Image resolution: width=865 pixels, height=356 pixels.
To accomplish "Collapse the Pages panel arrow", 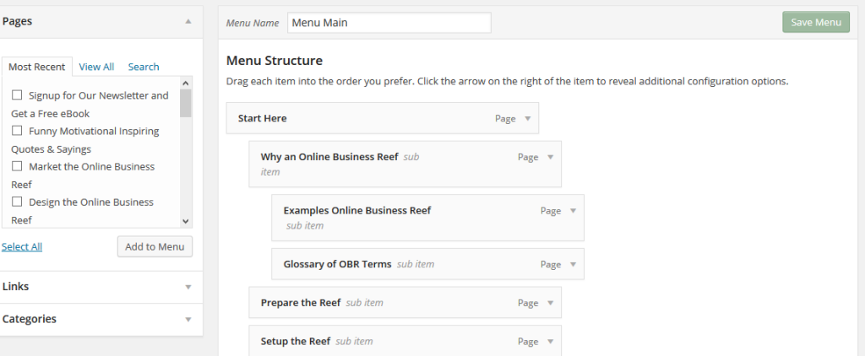I will (188, 21).
